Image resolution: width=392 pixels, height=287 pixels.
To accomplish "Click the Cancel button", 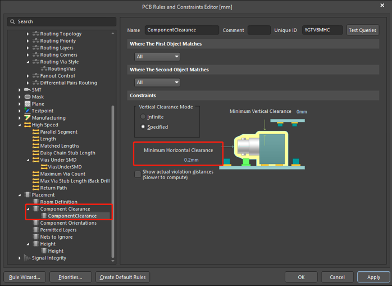I will click(x=338, y=277).
